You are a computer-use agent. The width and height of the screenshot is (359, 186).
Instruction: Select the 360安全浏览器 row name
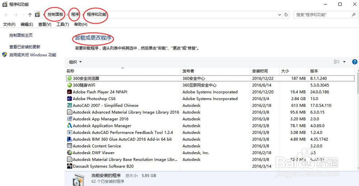(x=86, y=78)
